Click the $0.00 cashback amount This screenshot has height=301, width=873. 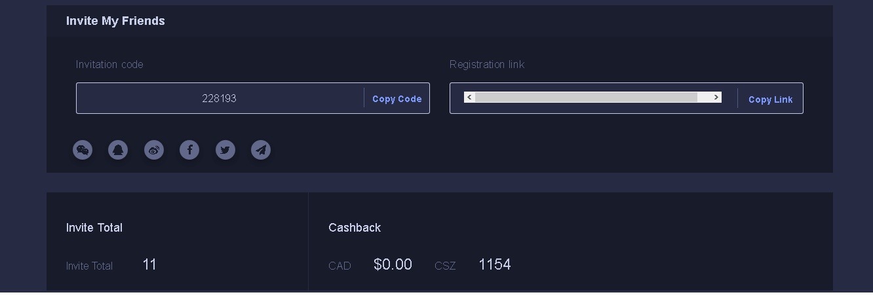pos(393,265)
